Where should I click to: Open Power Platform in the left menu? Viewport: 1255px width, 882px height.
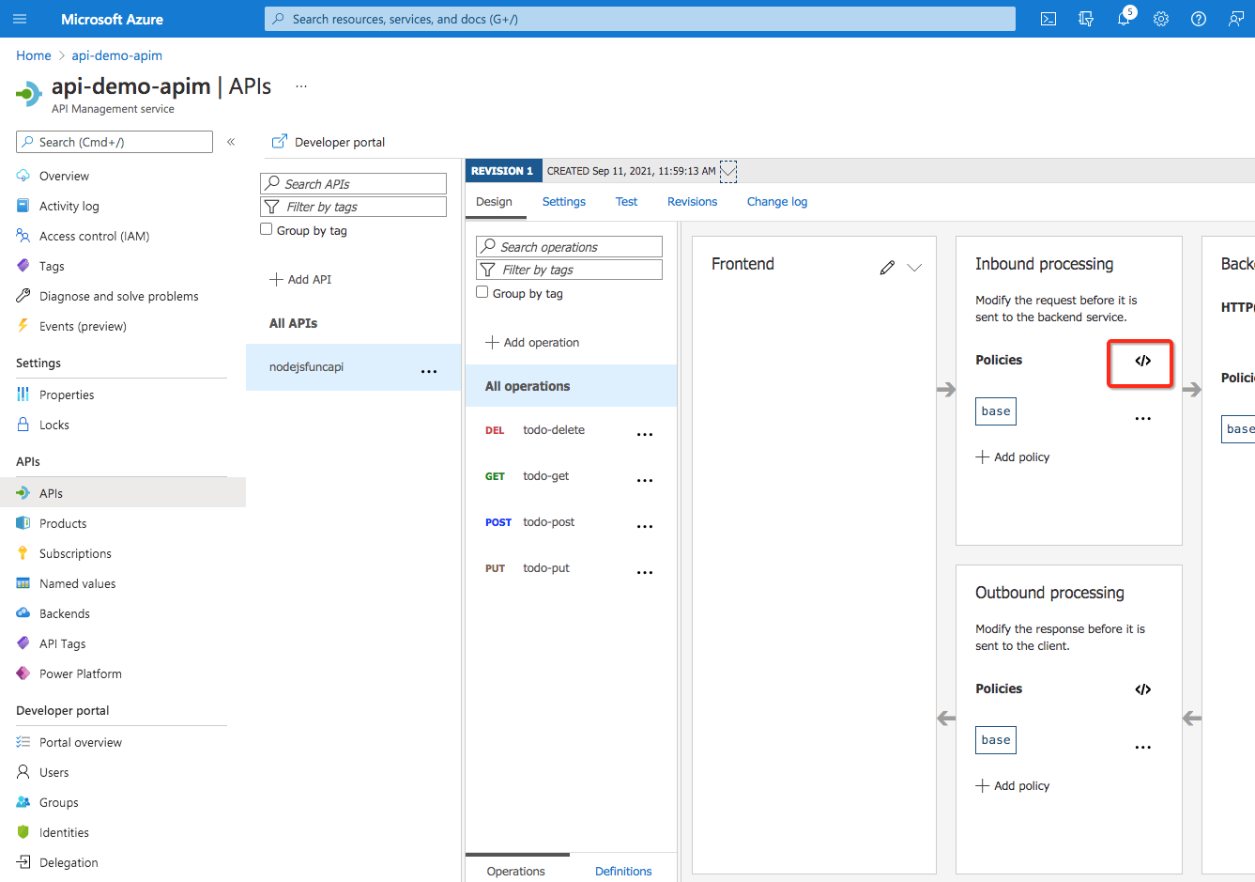[80, 673]
